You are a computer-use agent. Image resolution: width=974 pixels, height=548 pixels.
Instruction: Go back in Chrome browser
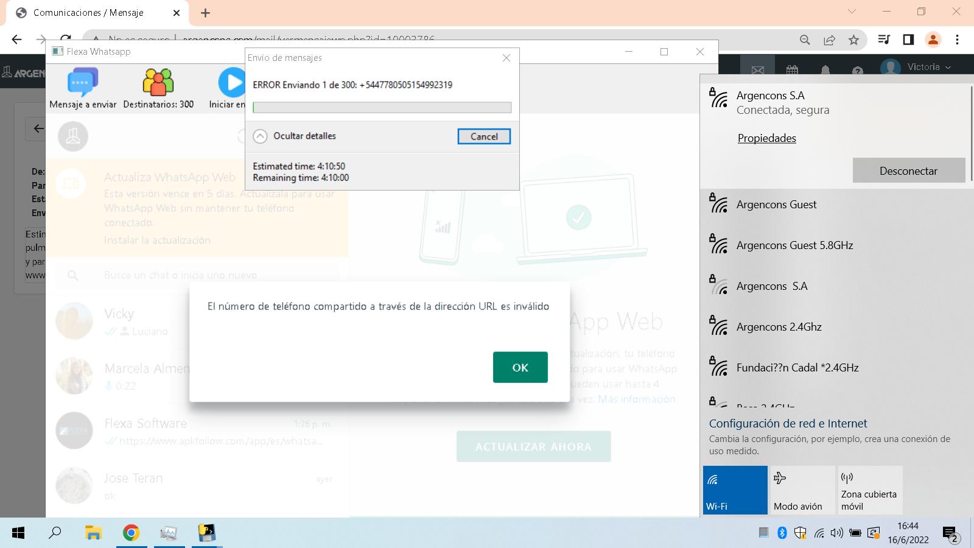(x=16, y=40)
